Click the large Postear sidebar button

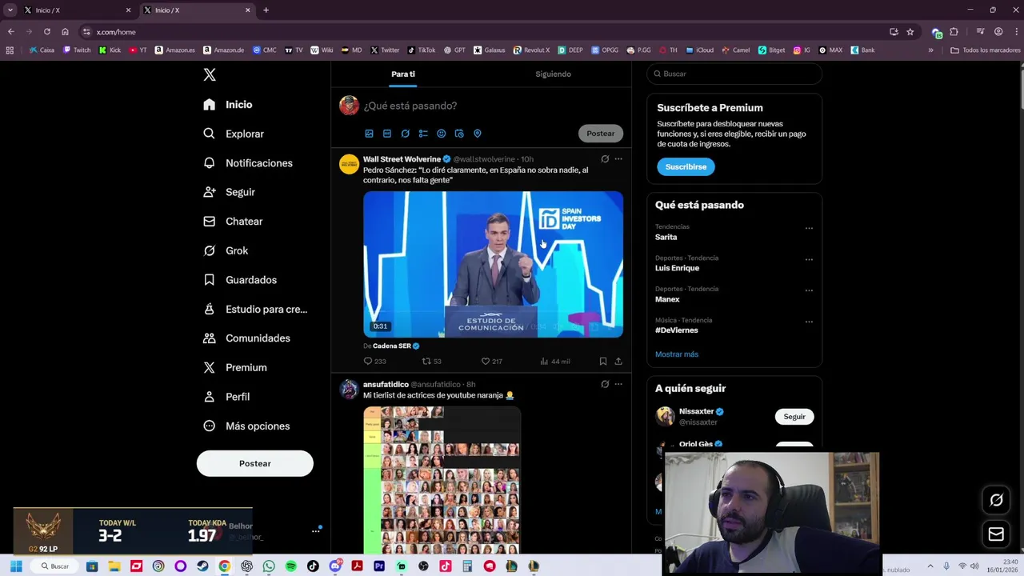click(255, 463)
